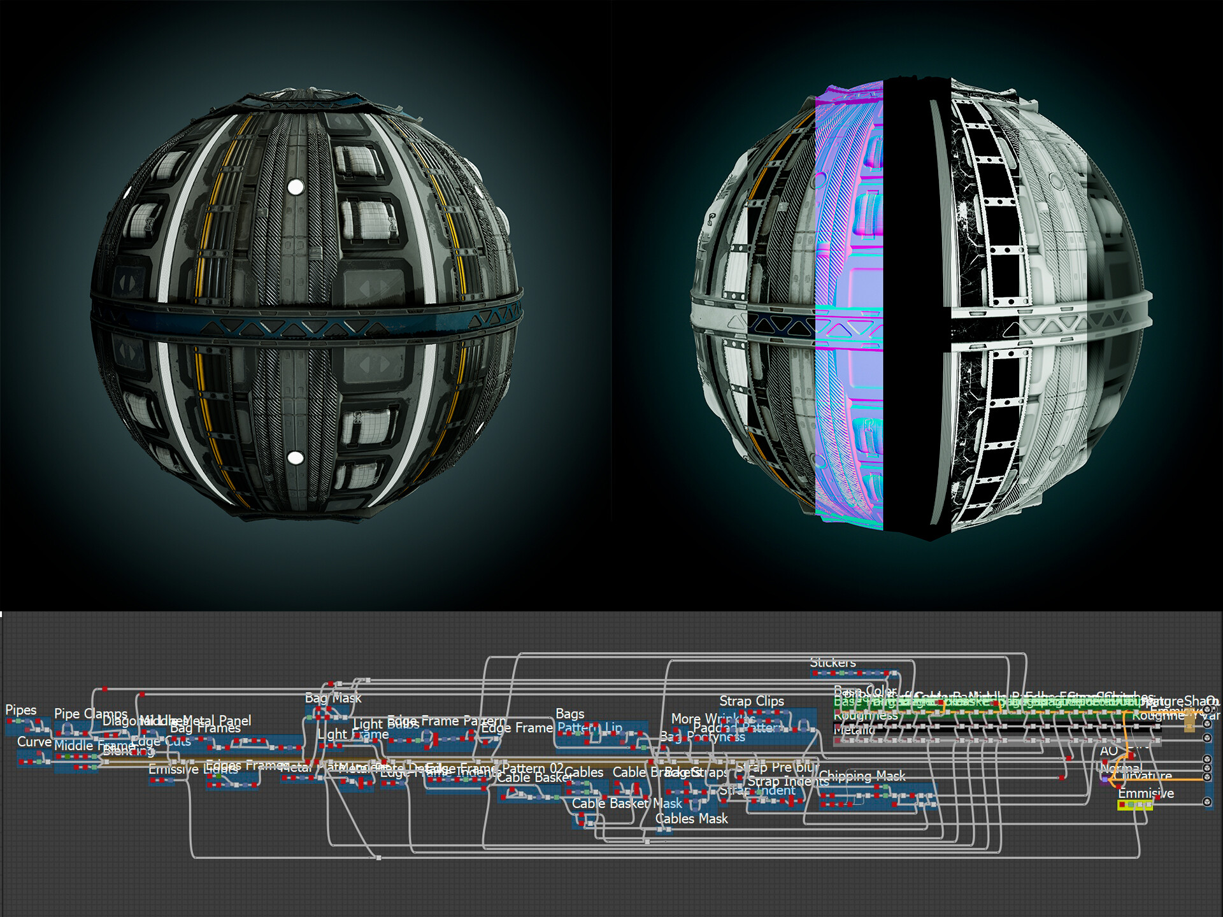Click the Stickers frame title
This screenshot has width=1223, height=917.
pyautogui.click(x=832, y=662)
